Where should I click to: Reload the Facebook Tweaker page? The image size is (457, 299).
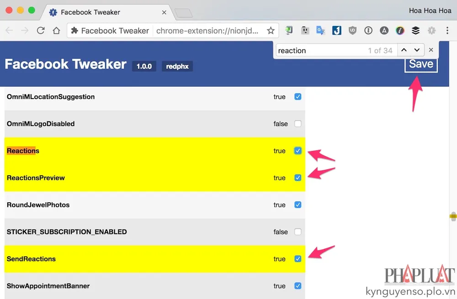[x=41, y=31]
